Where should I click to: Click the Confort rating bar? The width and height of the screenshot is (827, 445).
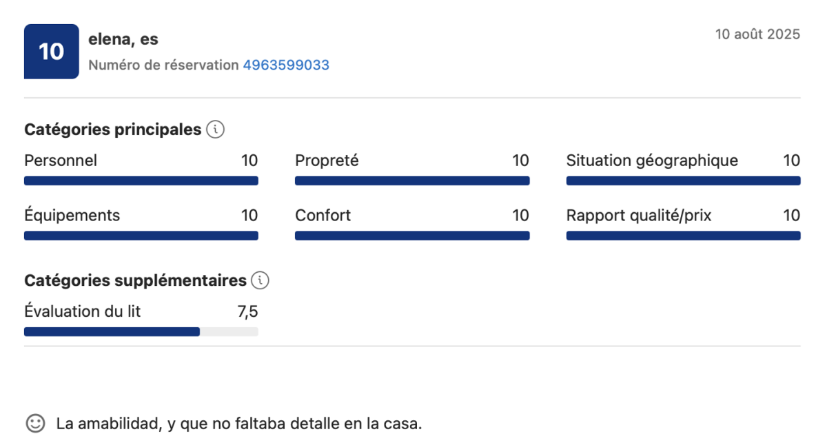point(412,236)
